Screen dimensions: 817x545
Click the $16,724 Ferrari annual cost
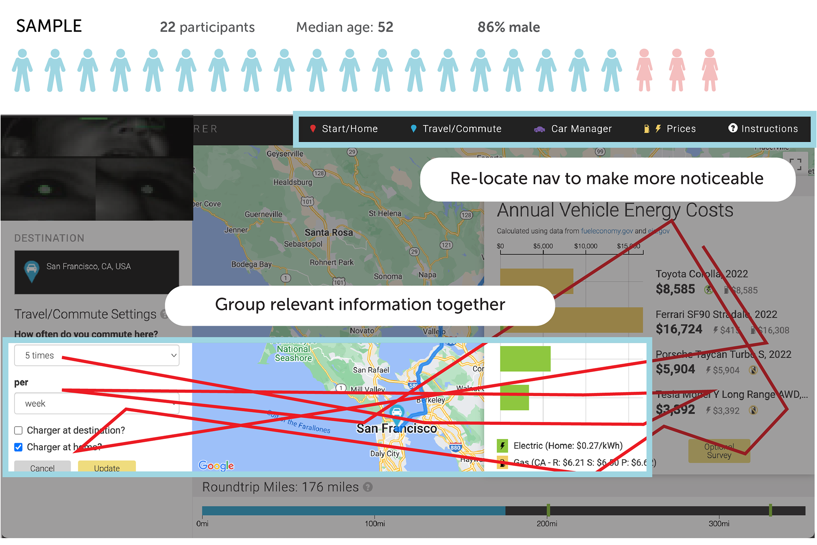[679, 329]
